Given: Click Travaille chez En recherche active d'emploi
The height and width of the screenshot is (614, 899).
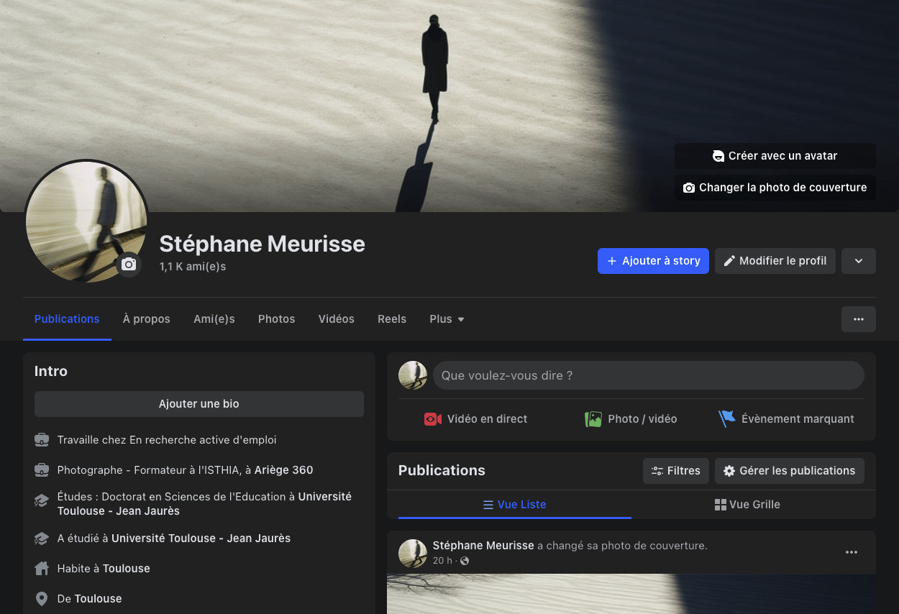Looking at the screenshot, I should pyautogui.click(x=167, y=440).
